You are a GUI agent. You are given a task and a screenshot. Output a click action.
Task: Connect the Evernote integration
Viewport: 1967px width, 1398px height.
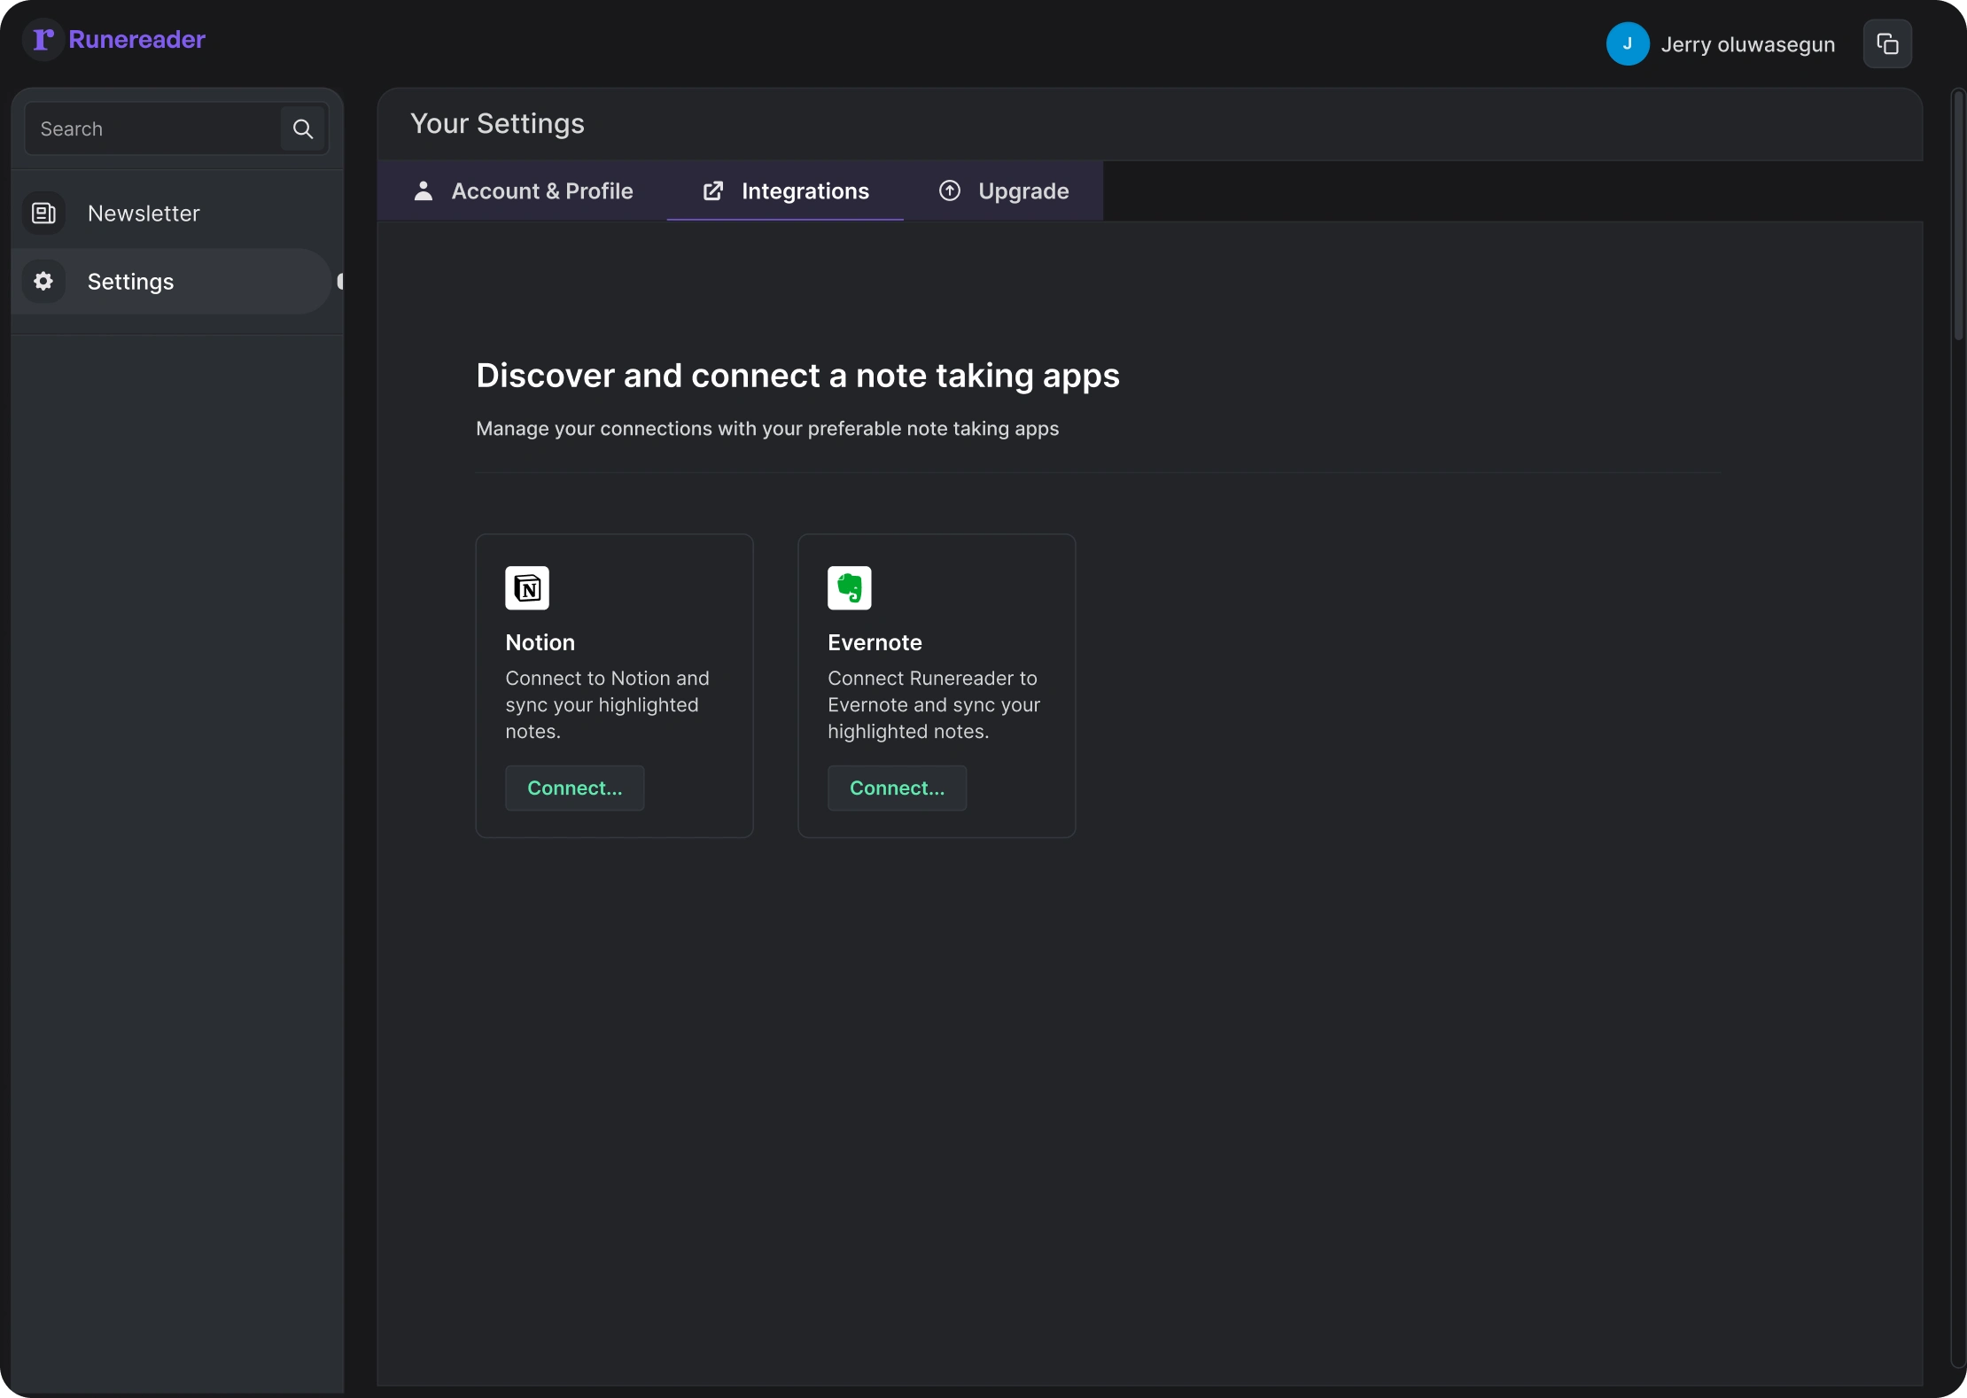[898, 788]
